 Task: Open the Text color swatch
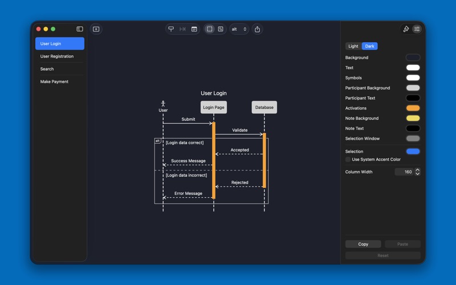tap(413, 68)
